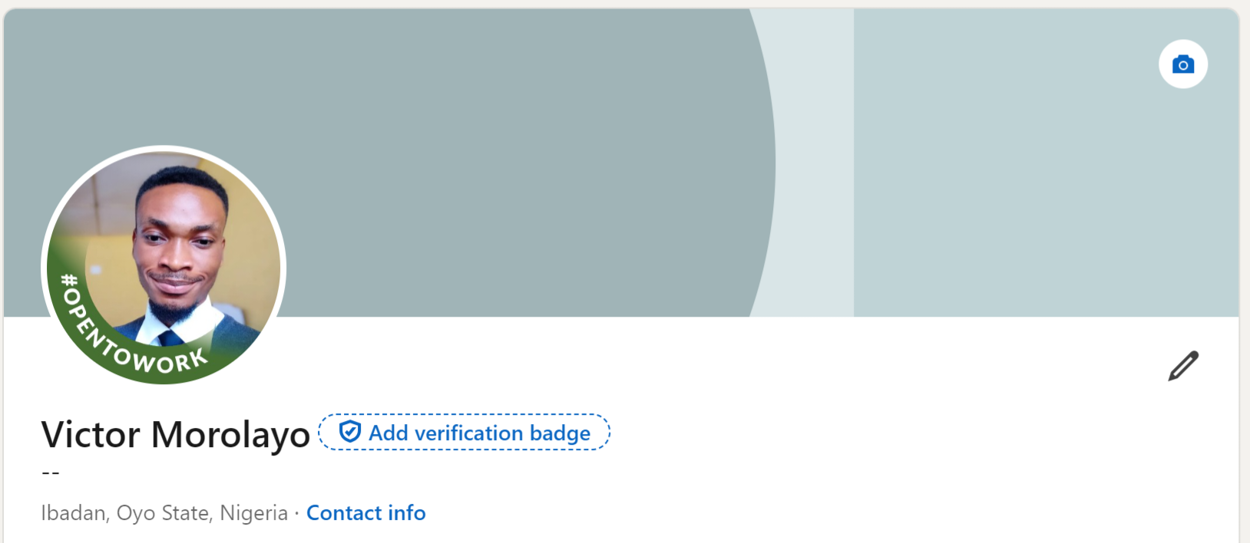
Task: Click the camera icon to change the cover photo
Action: click(x=1182, y=64)
